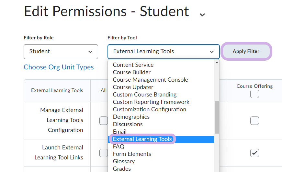Select Glossary from the tool list
This screenshot has width=282, height=172.
124,161
